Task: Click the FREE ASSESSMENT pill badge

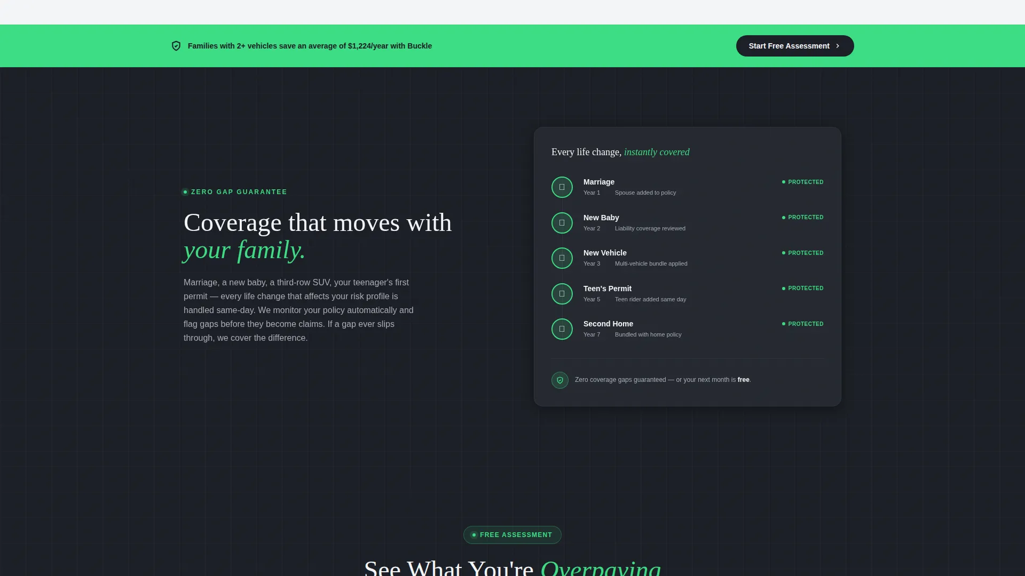Action: 512,535
